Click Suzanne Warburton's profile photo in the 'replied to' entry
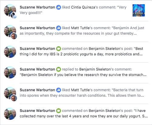The image size is (152, 125). click(x=10, y=72)
